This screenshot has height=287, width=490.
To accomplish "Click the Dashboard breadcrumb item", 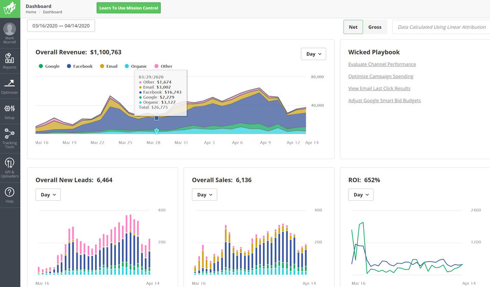I will point(53,12).
